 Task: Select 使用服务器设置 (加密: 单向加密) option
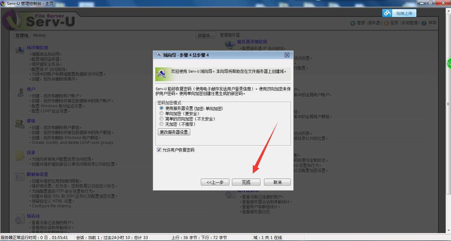pyautogui.click(x=191, y=108)
